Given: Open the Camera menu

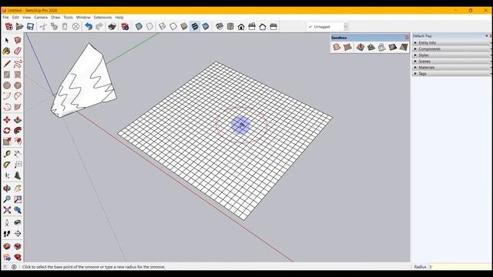Looking at the screenshot, I should 41,17.
